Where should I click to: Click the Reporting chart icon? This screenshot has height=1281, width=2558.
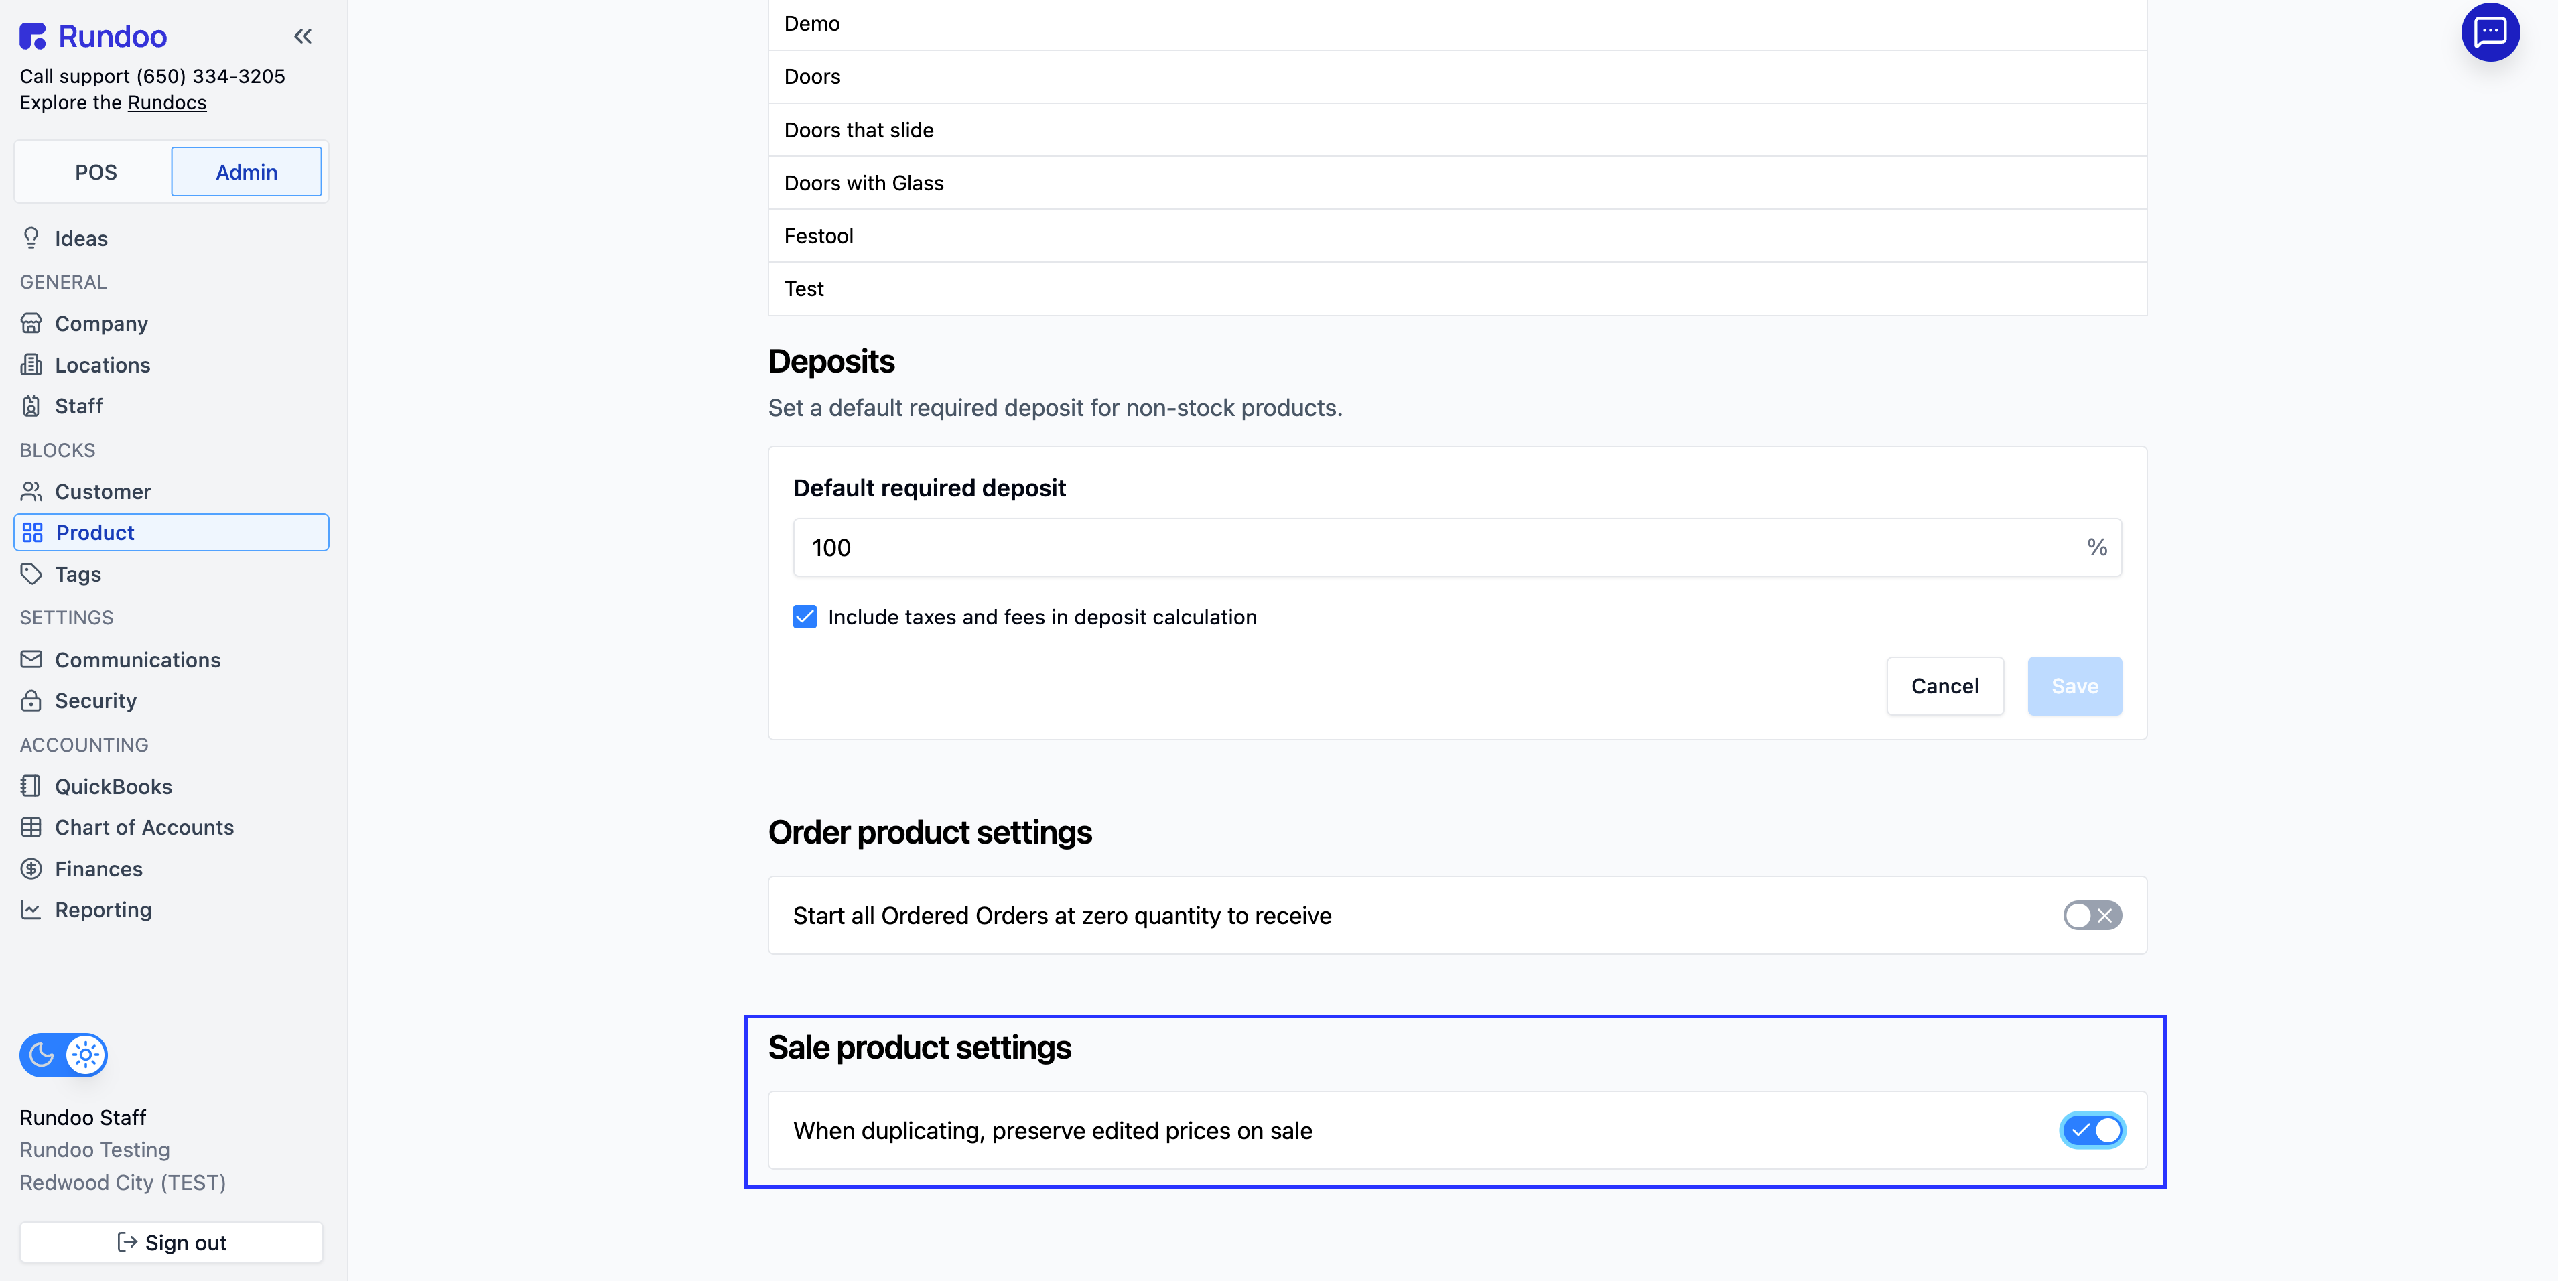pos(31,910)
